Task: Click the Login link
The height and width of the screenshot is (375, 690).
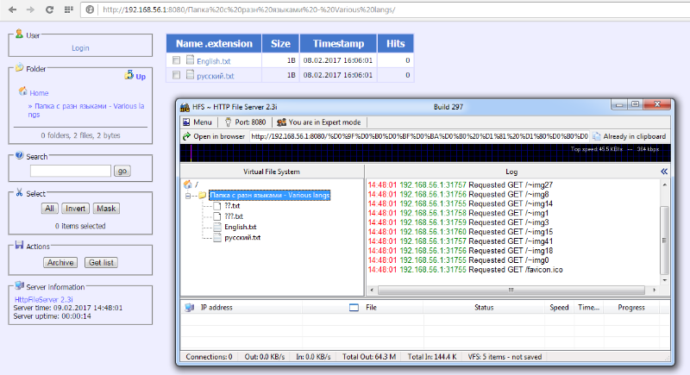Action: pyautogui.click(x=80, y=48)
